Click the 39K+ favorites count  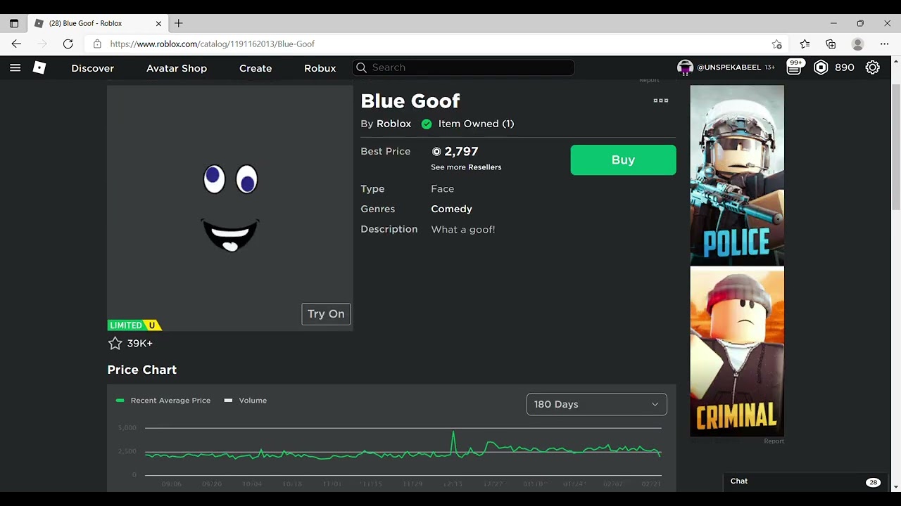(x=140, y=343)
